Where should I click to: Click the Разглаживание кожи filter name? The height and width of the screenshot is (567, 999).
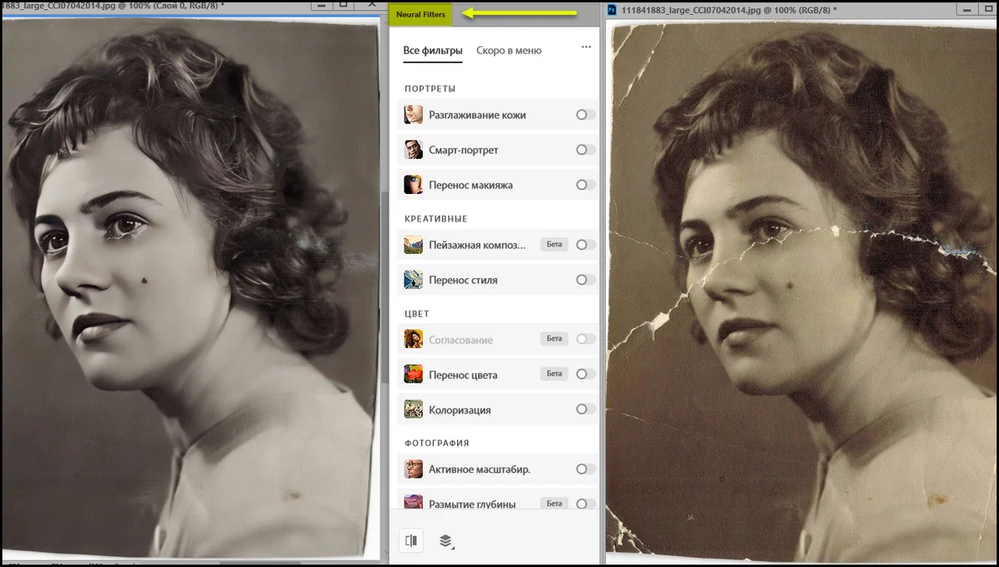point(477,115)
